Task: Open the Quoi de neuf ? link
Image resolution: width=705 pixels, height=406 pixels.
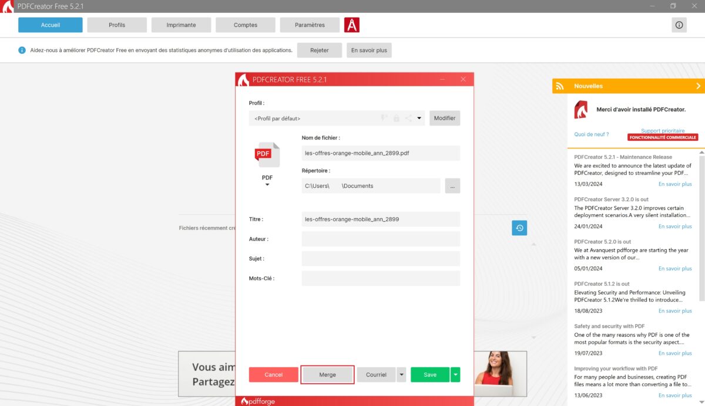Action: pos(592,134)
